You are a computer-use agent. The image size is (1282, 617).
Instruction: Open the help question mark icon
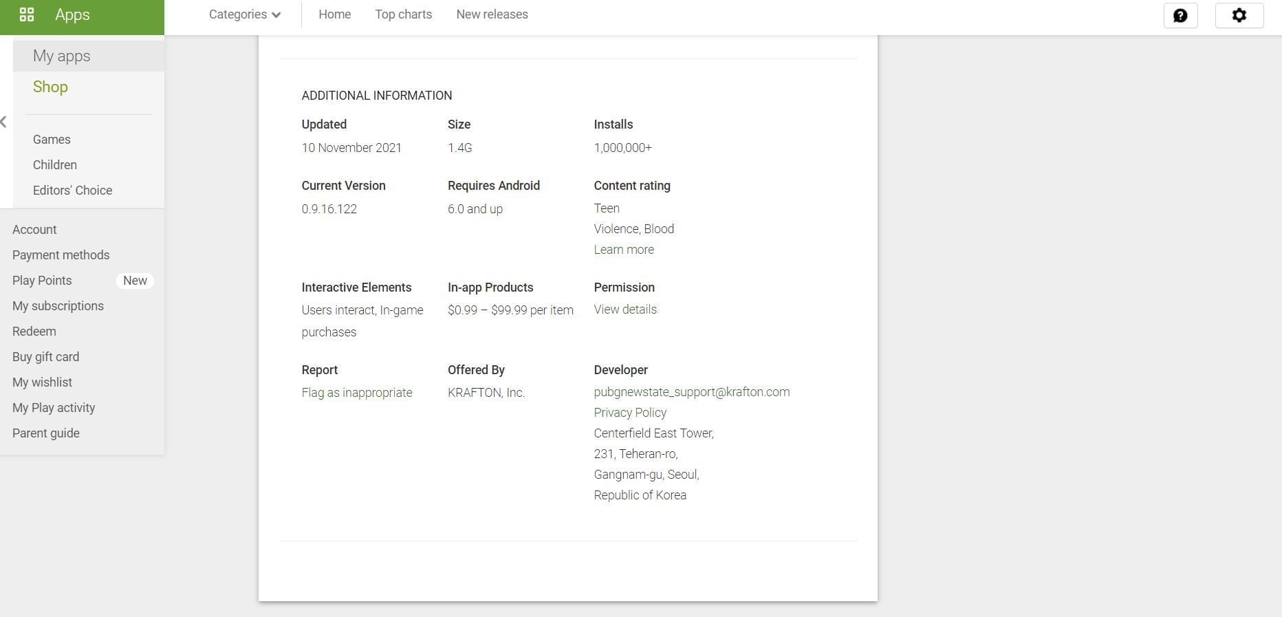point(1180,15)
